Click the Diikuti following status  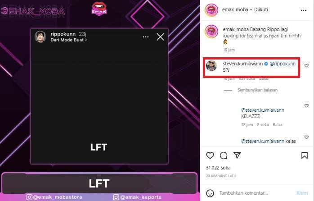point(261,9)
